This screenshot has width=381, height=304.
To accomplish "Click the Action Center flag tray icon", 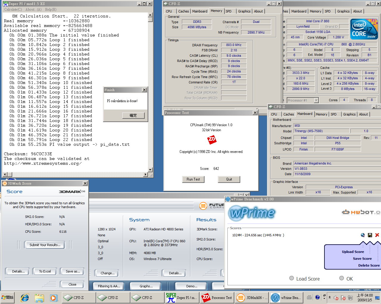I will click(343, 297).
